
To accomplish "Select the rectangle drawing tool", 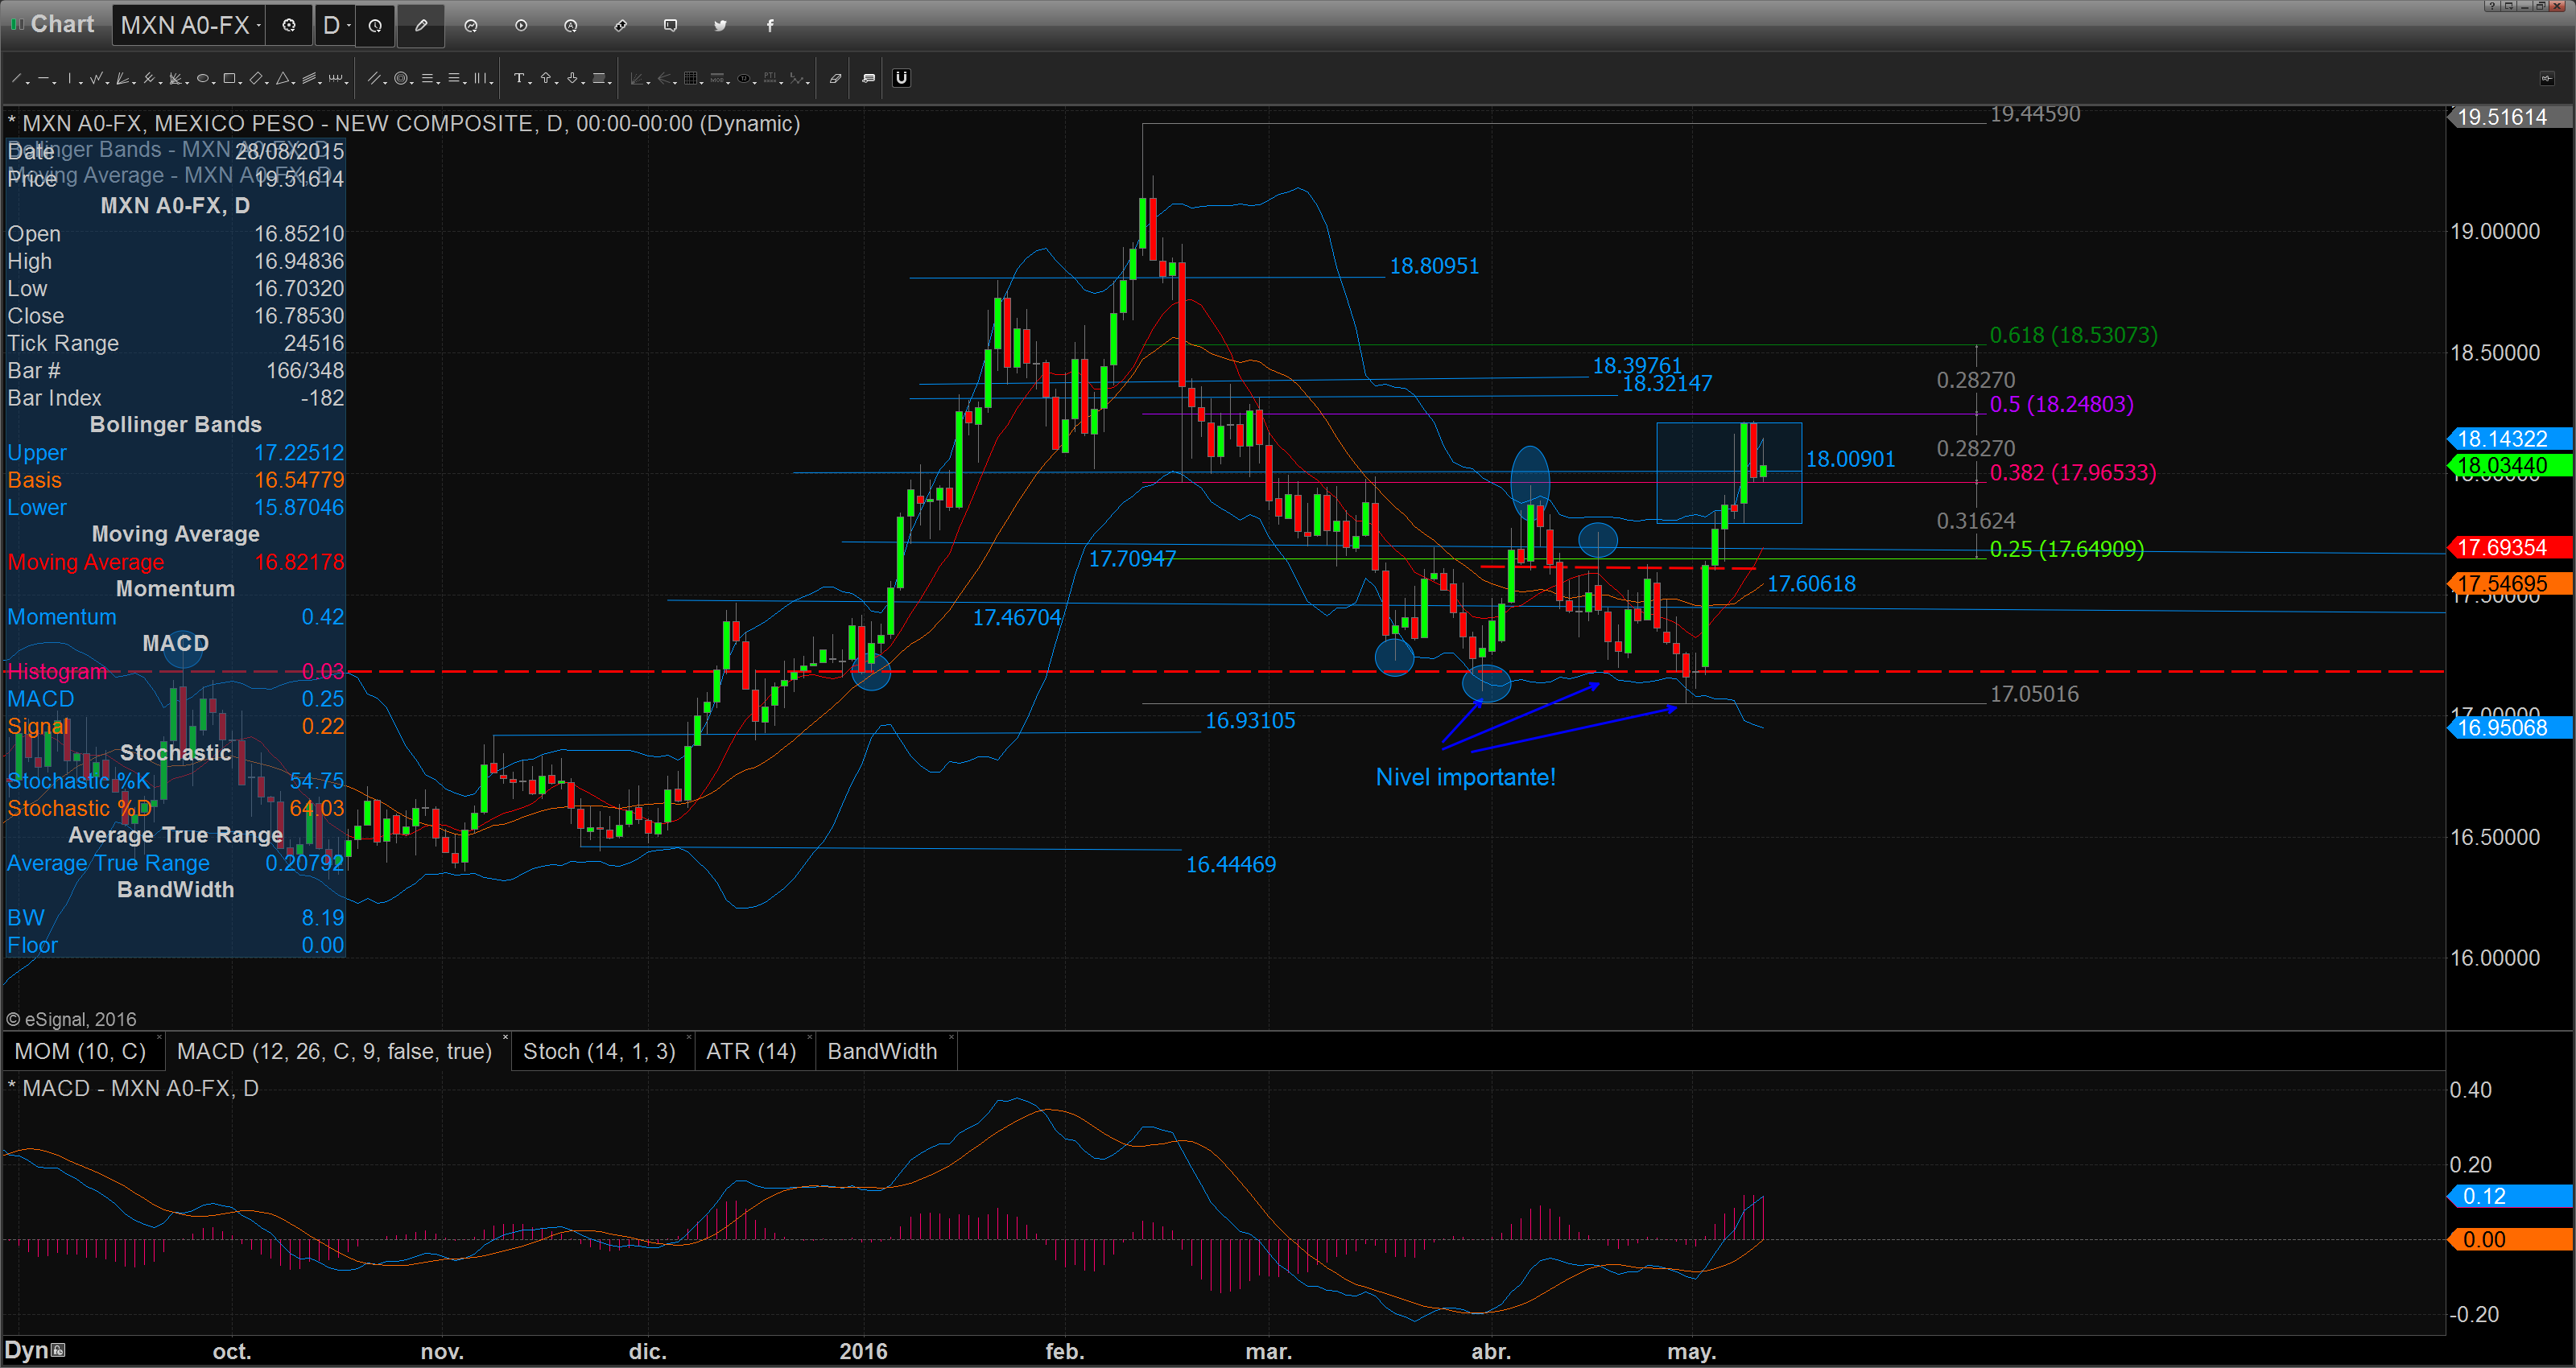I will 229,78.
